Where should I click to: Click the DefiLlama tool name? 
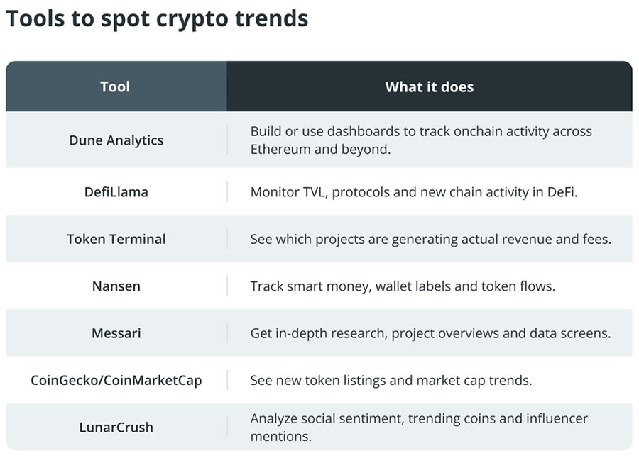pos(116,191)
